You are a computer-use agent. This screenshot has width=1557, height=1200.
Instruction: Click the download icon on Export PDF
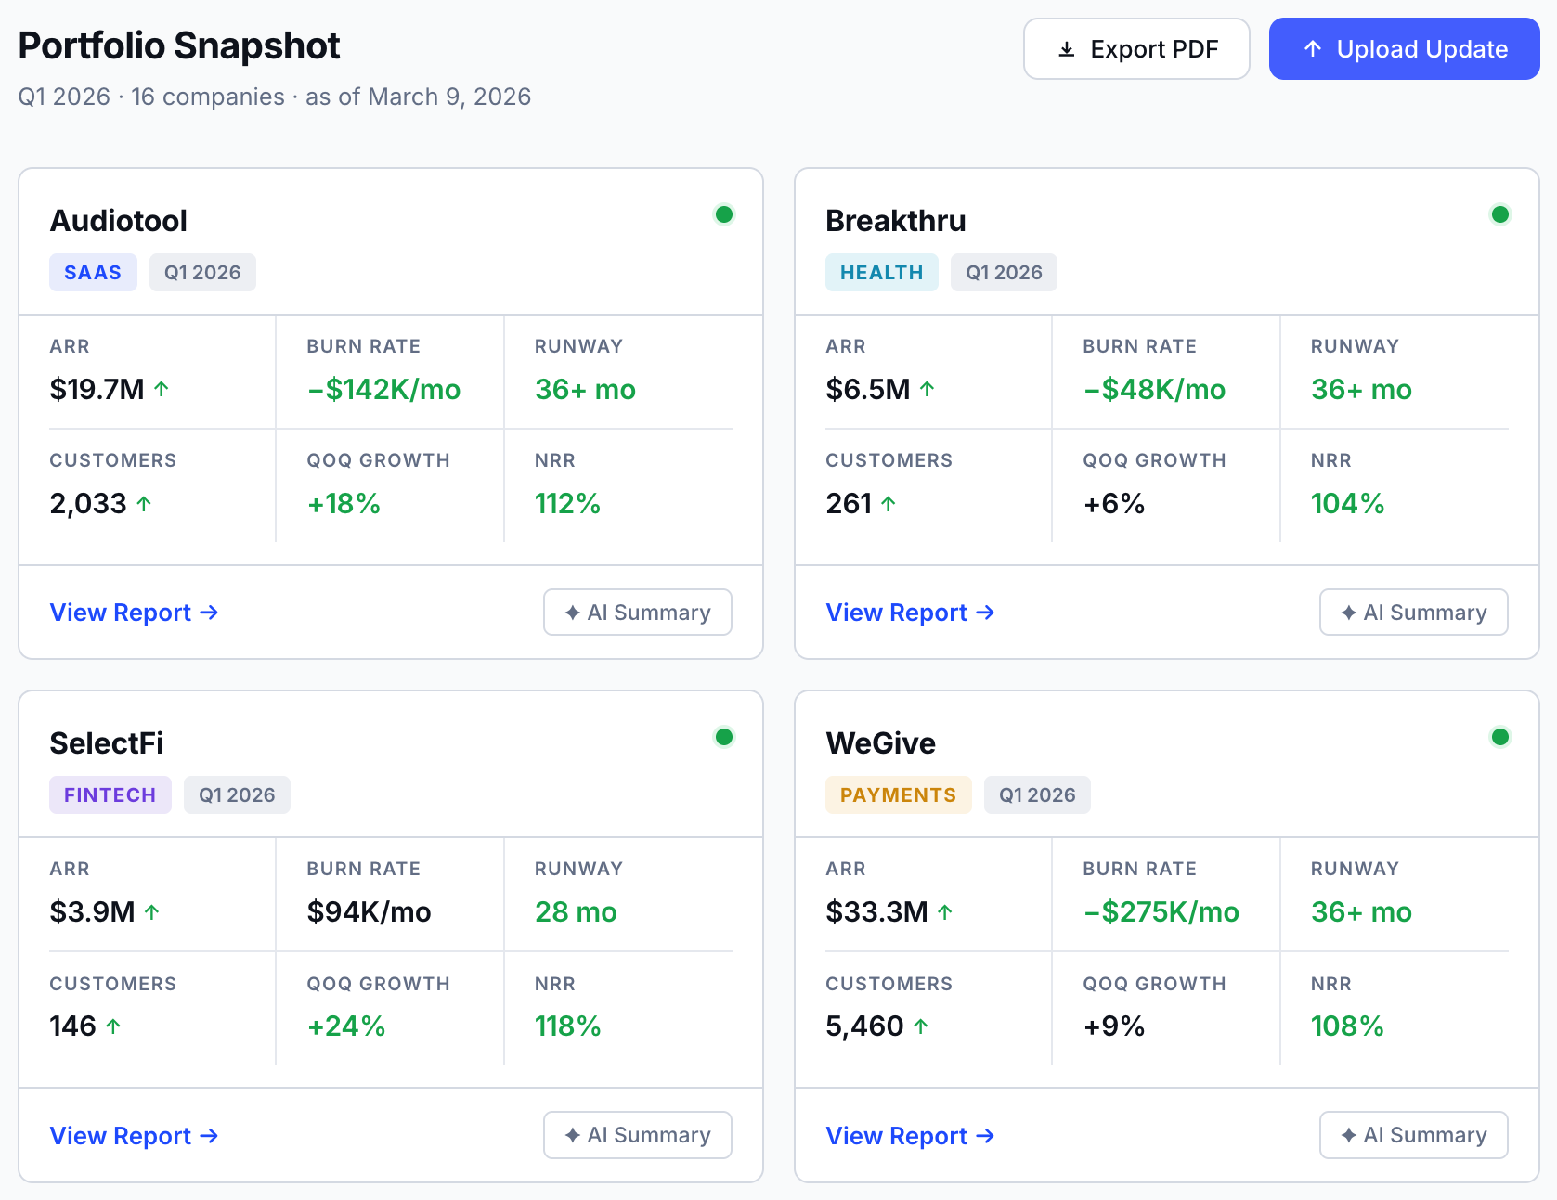point(1066,48)
